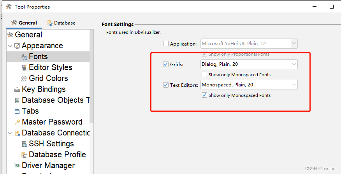Click the Driver Manager icon

pyautogui.click(x=17, y=166)
